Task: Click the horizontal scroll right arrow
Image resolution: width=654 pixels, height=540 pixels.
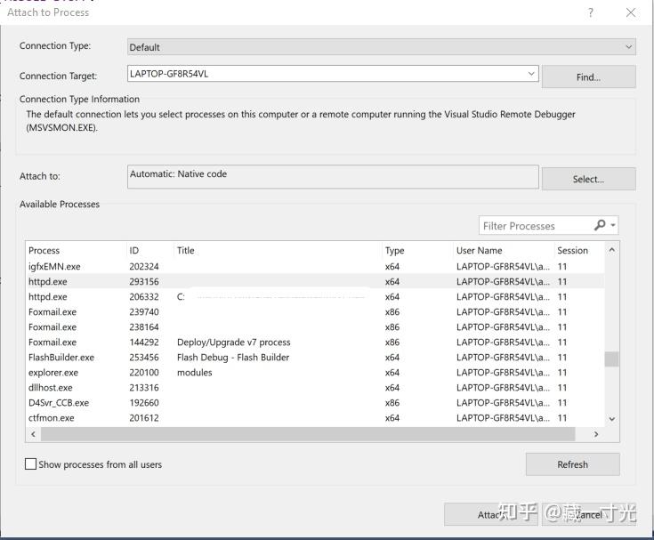Action: point(596,434)
